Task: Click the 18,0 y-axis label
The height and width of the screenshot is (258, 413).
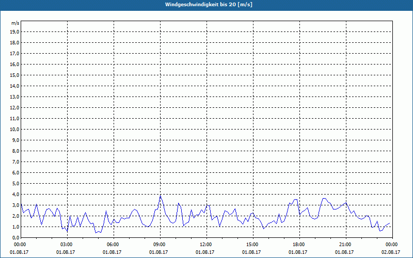Action: (x=14, y=43)
